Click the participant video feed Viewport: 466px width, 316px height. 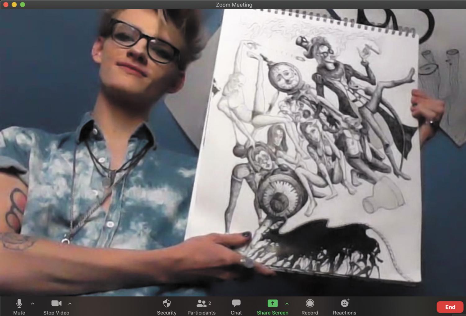(x=233, y=153)
